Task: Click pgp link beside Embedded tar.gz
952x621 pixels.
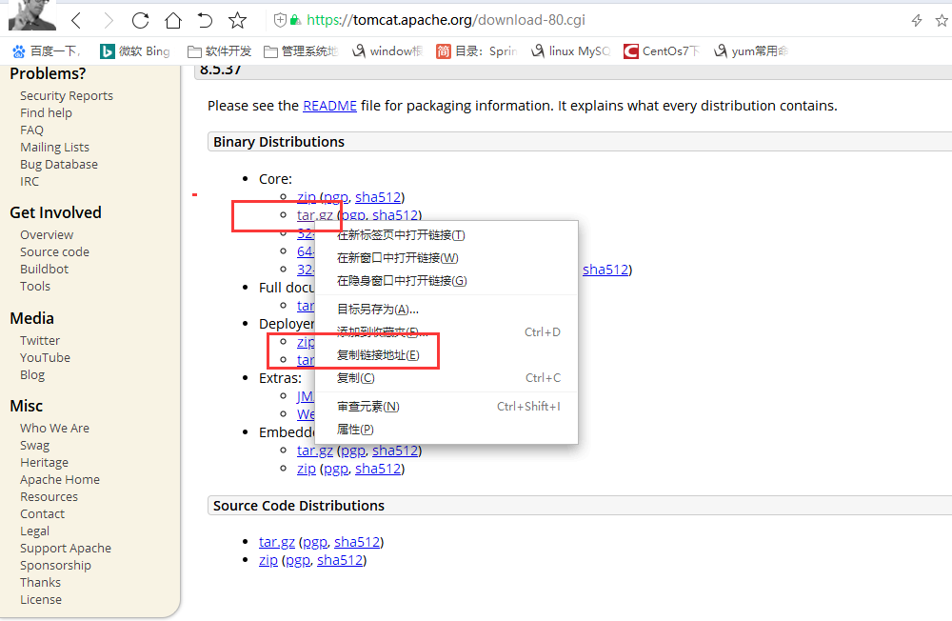Action: [353, 451]
